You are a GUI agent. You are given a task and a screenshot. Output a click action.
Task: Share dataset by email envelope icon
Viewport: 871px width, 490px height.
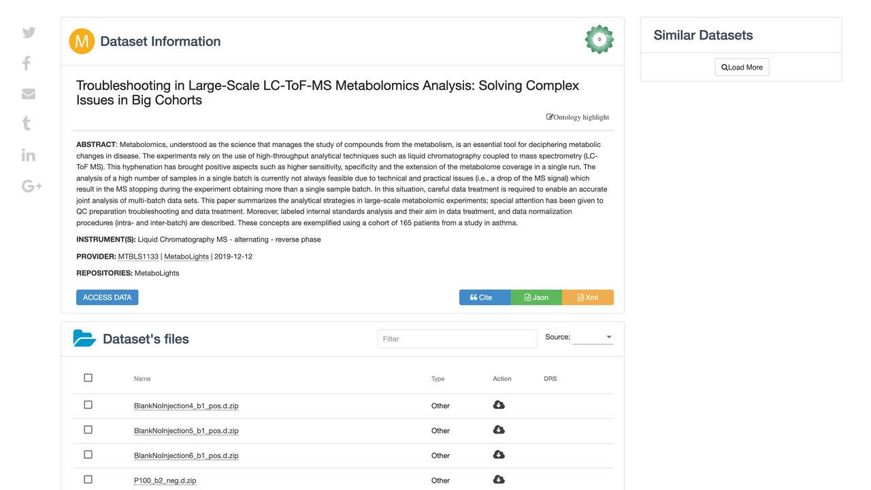[x=29, y=94]
